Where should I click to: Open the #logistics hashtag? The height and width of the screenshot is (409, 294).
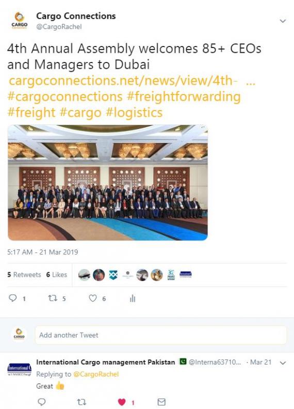pyautogui.click(x=134, y=113)
